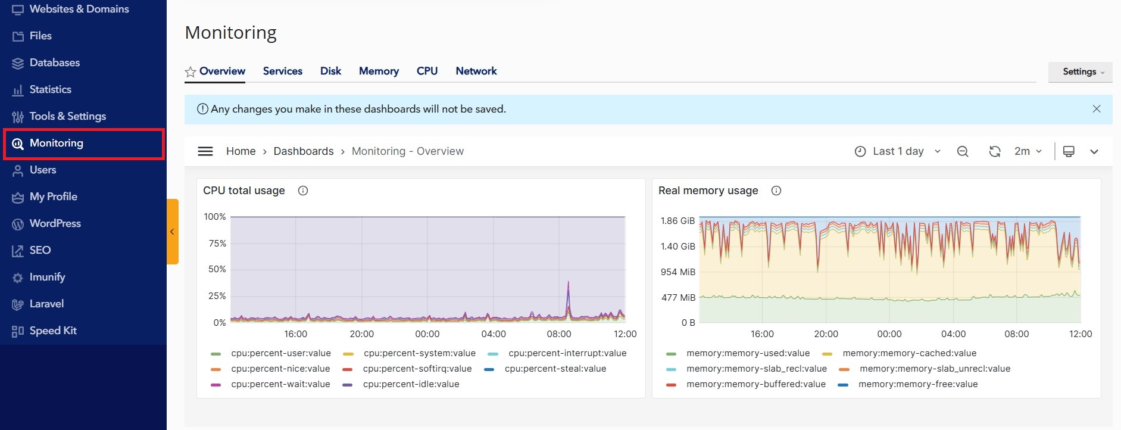Open the 2m refresh interval dropdown
Image resolution: width=1121 pixels, height=430 pixels.
(1028, 151)
